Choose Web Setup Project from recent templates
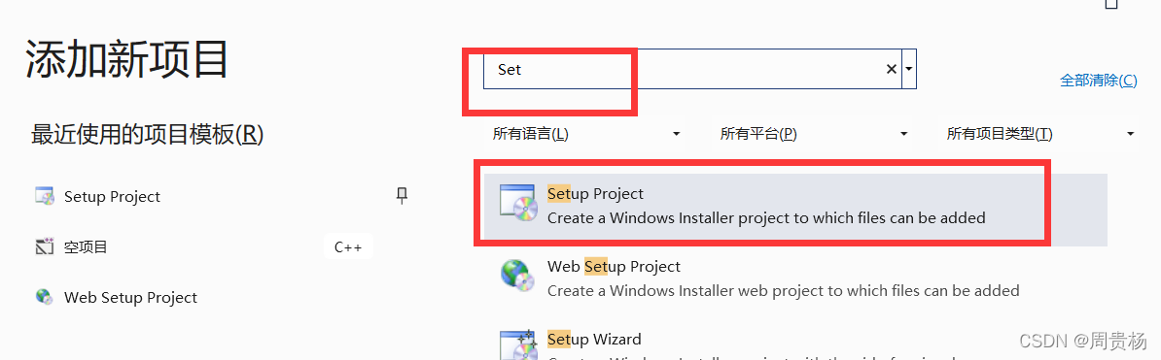This screenshot has width=1161, height=360. tap(130, 298)
